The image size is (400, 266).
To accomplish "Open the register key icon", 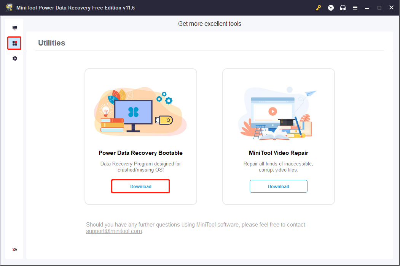I will point(318,8).
